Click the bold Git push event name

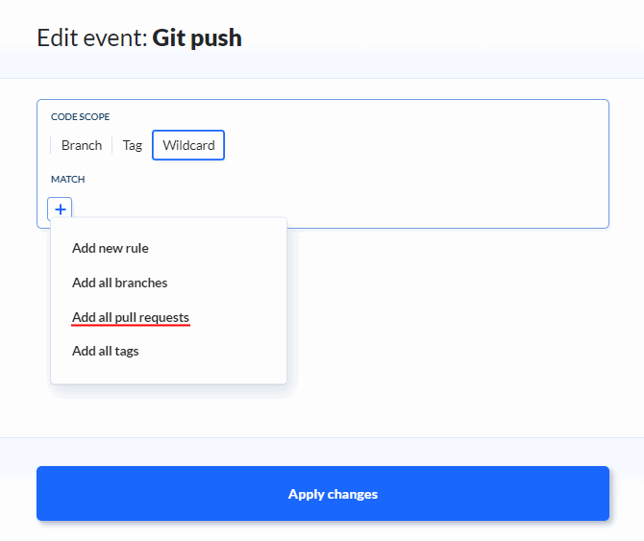(197, 38)
